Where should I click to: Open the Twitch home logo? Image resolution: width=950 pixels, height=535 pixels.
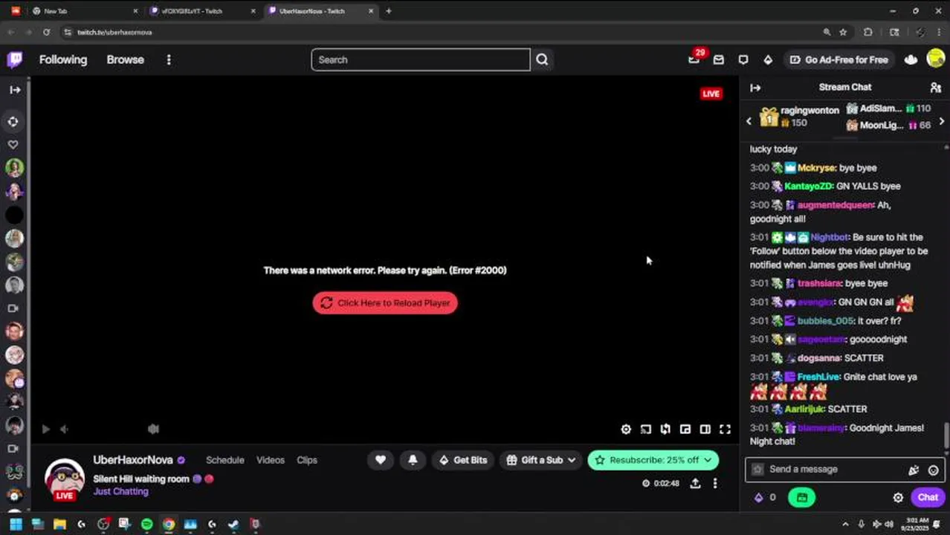point(15,59)
